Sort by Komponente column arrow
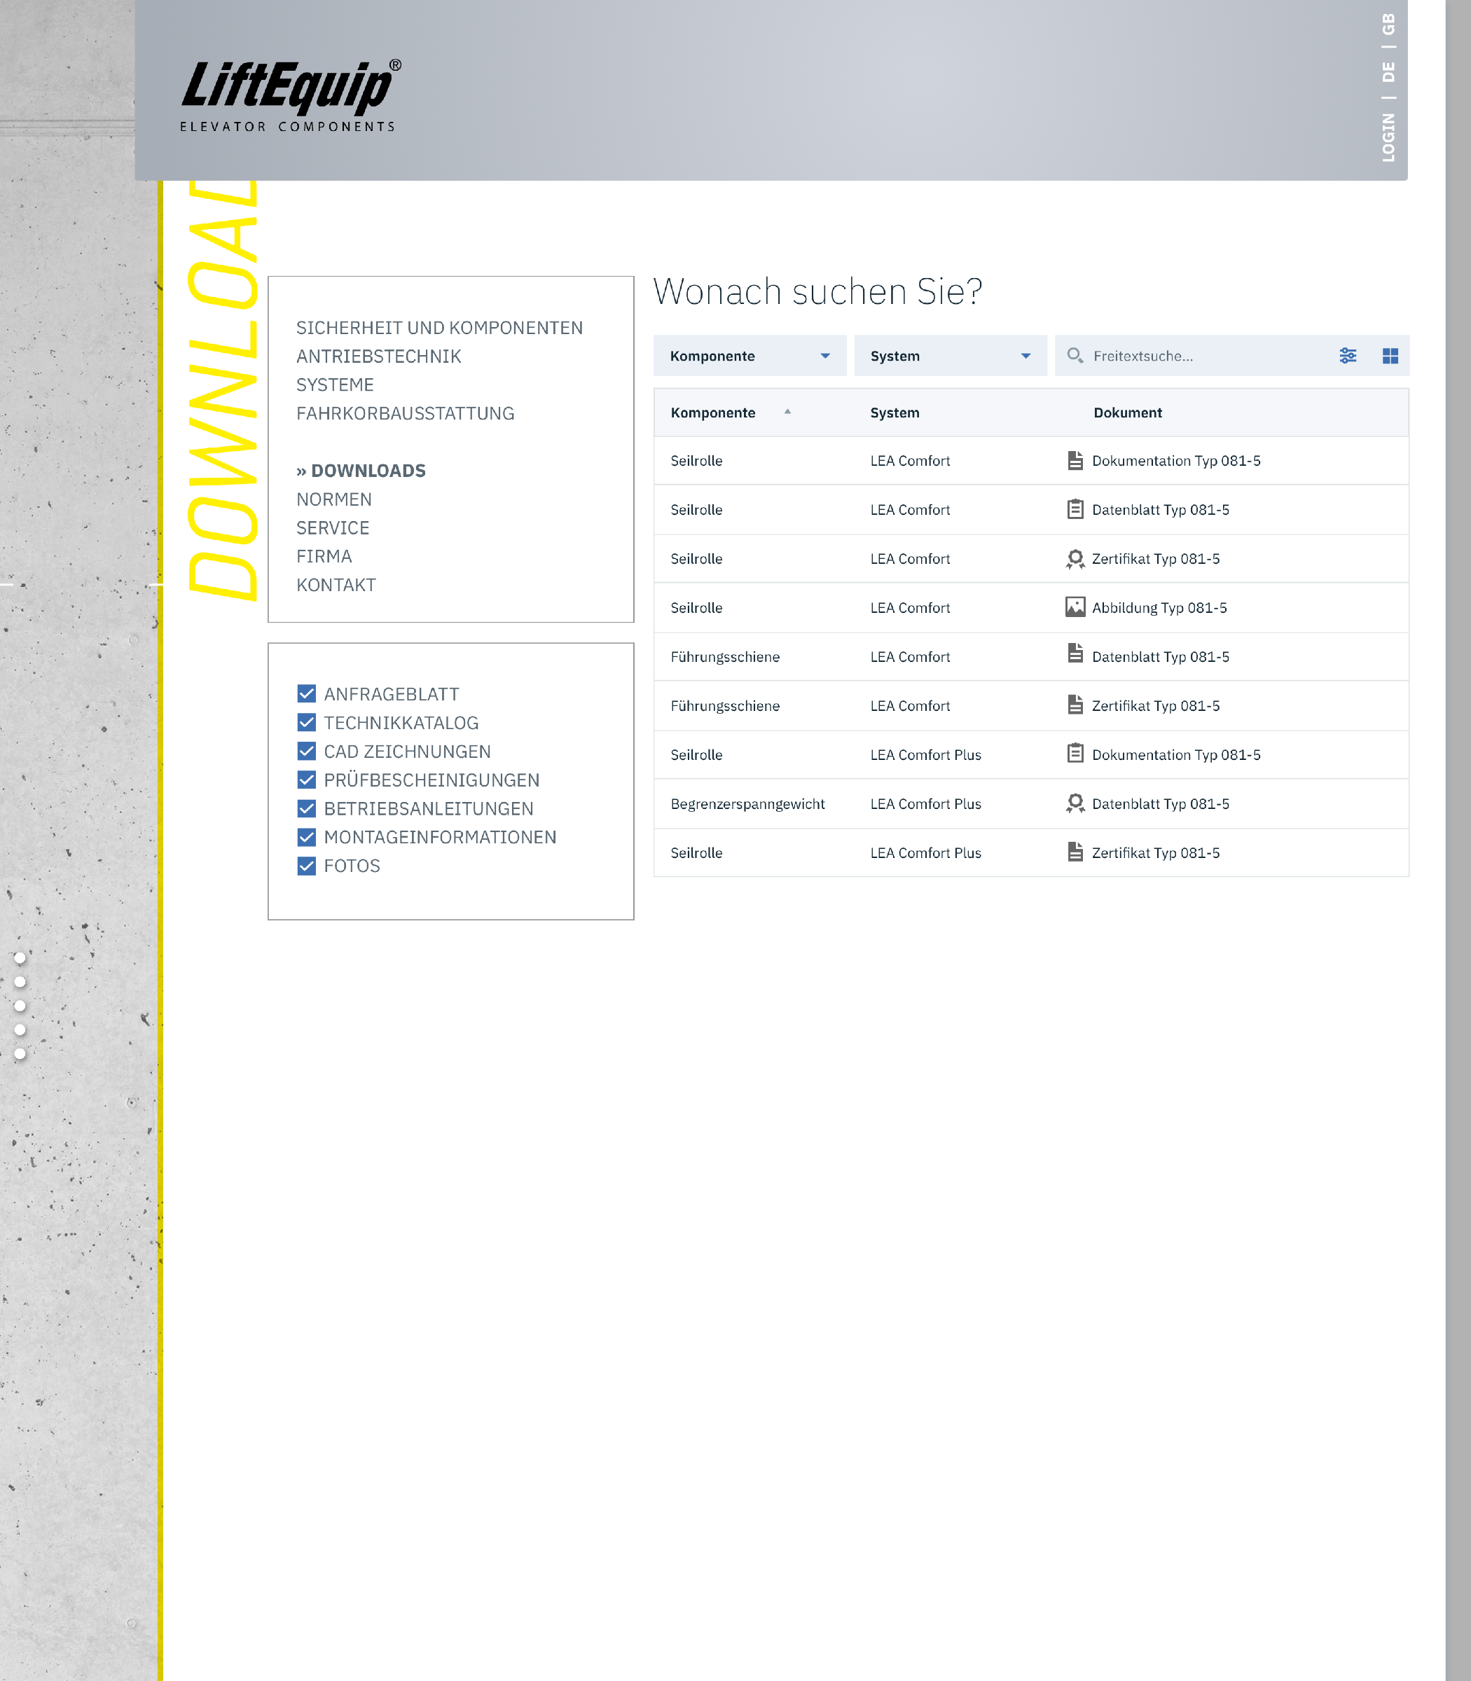The height and width of the screenshot is (1681, 1471). [x=787, y=412]
